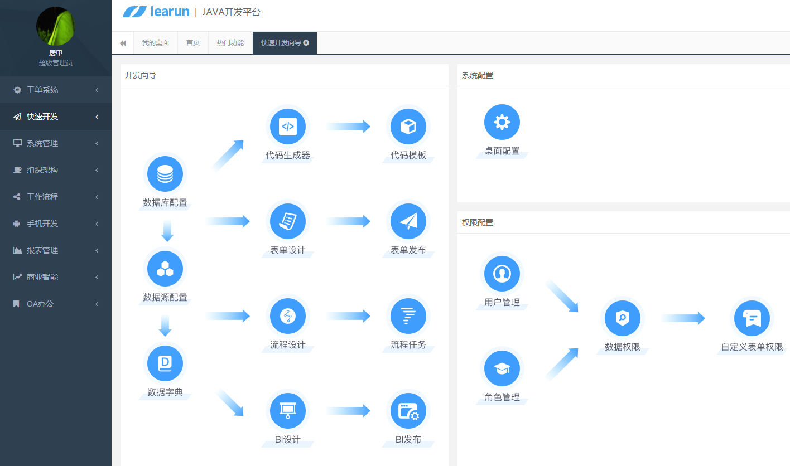Open the 代码生成器 code generator icon

pyautogui.click(x=288, y=127)
